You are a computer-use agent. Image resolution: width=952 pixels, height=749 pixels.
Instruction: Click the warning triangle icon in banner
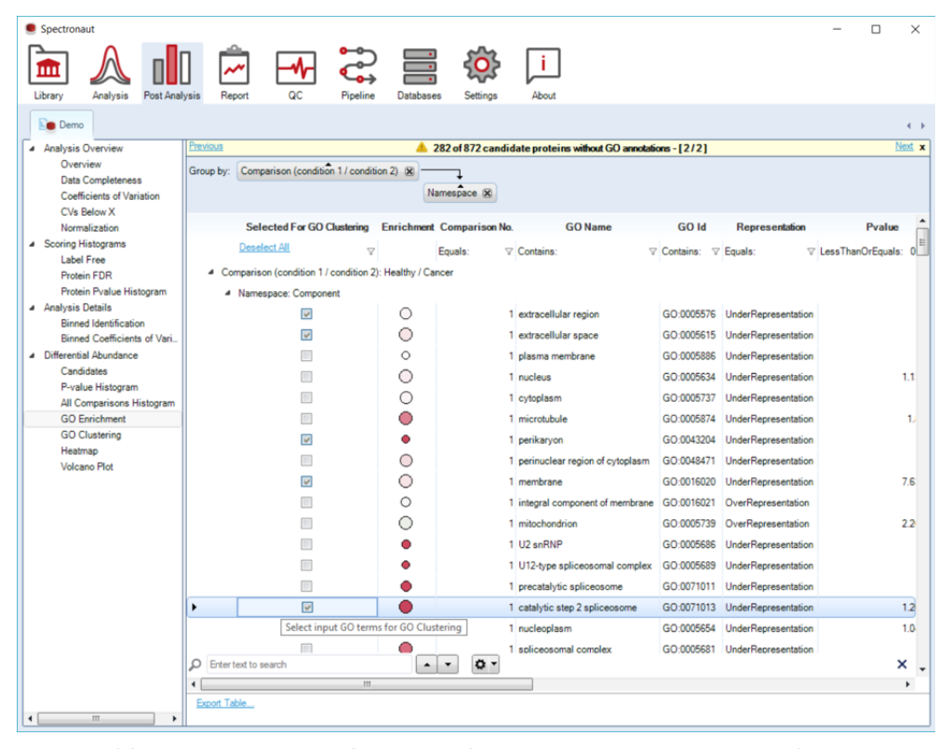tap(422, 148)
